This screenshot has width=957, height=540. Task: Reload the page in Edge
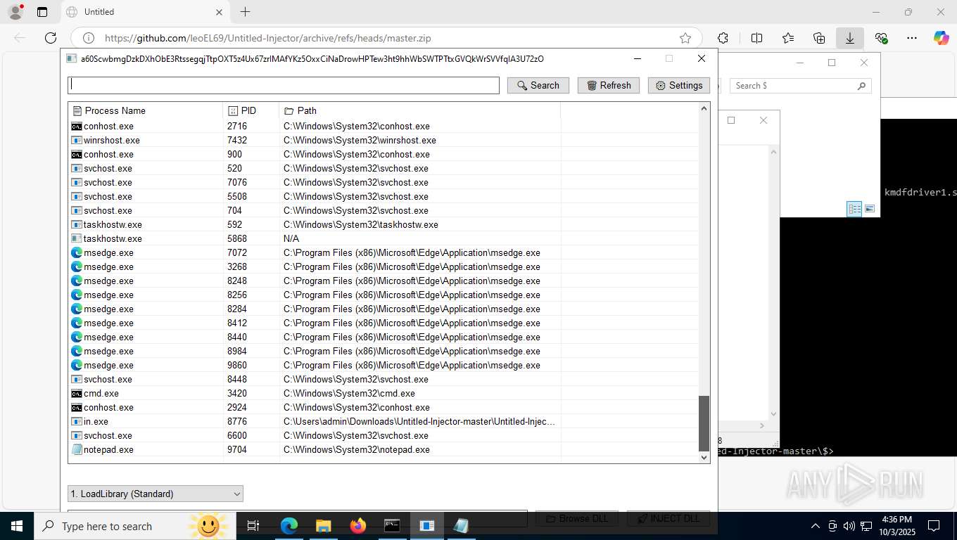tap(51, 38)
